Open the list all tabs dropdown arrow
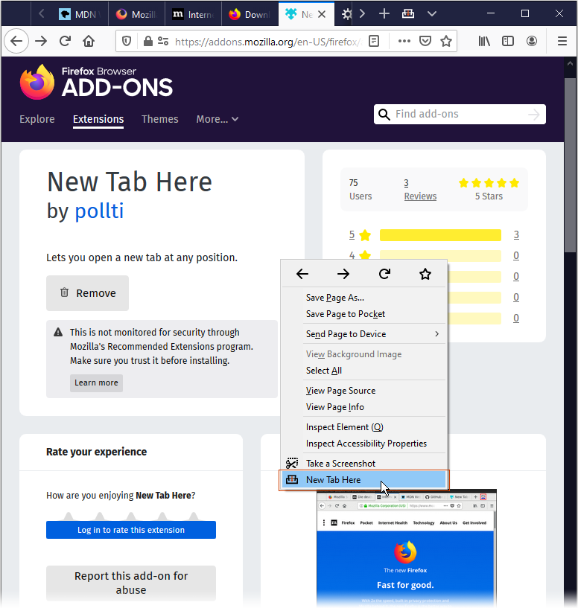The width and height of the screenshot is (578, 608). 432,14
